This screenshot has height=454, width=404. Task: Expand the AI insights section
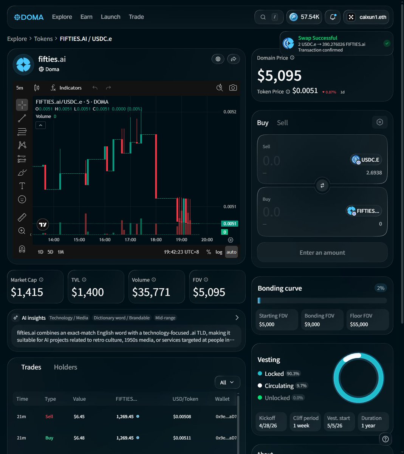[x=237, y=318]
